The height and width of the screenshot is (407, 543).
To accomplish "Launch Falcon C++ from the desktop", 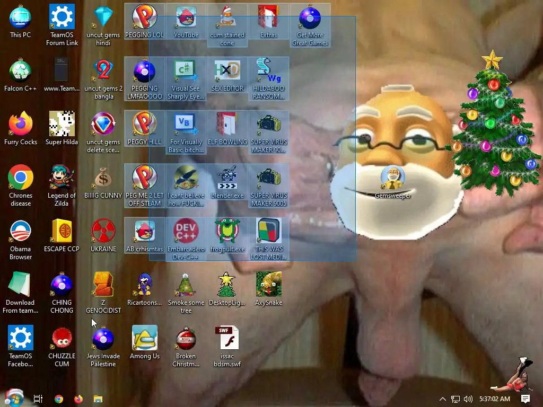I will click(21, 75).
